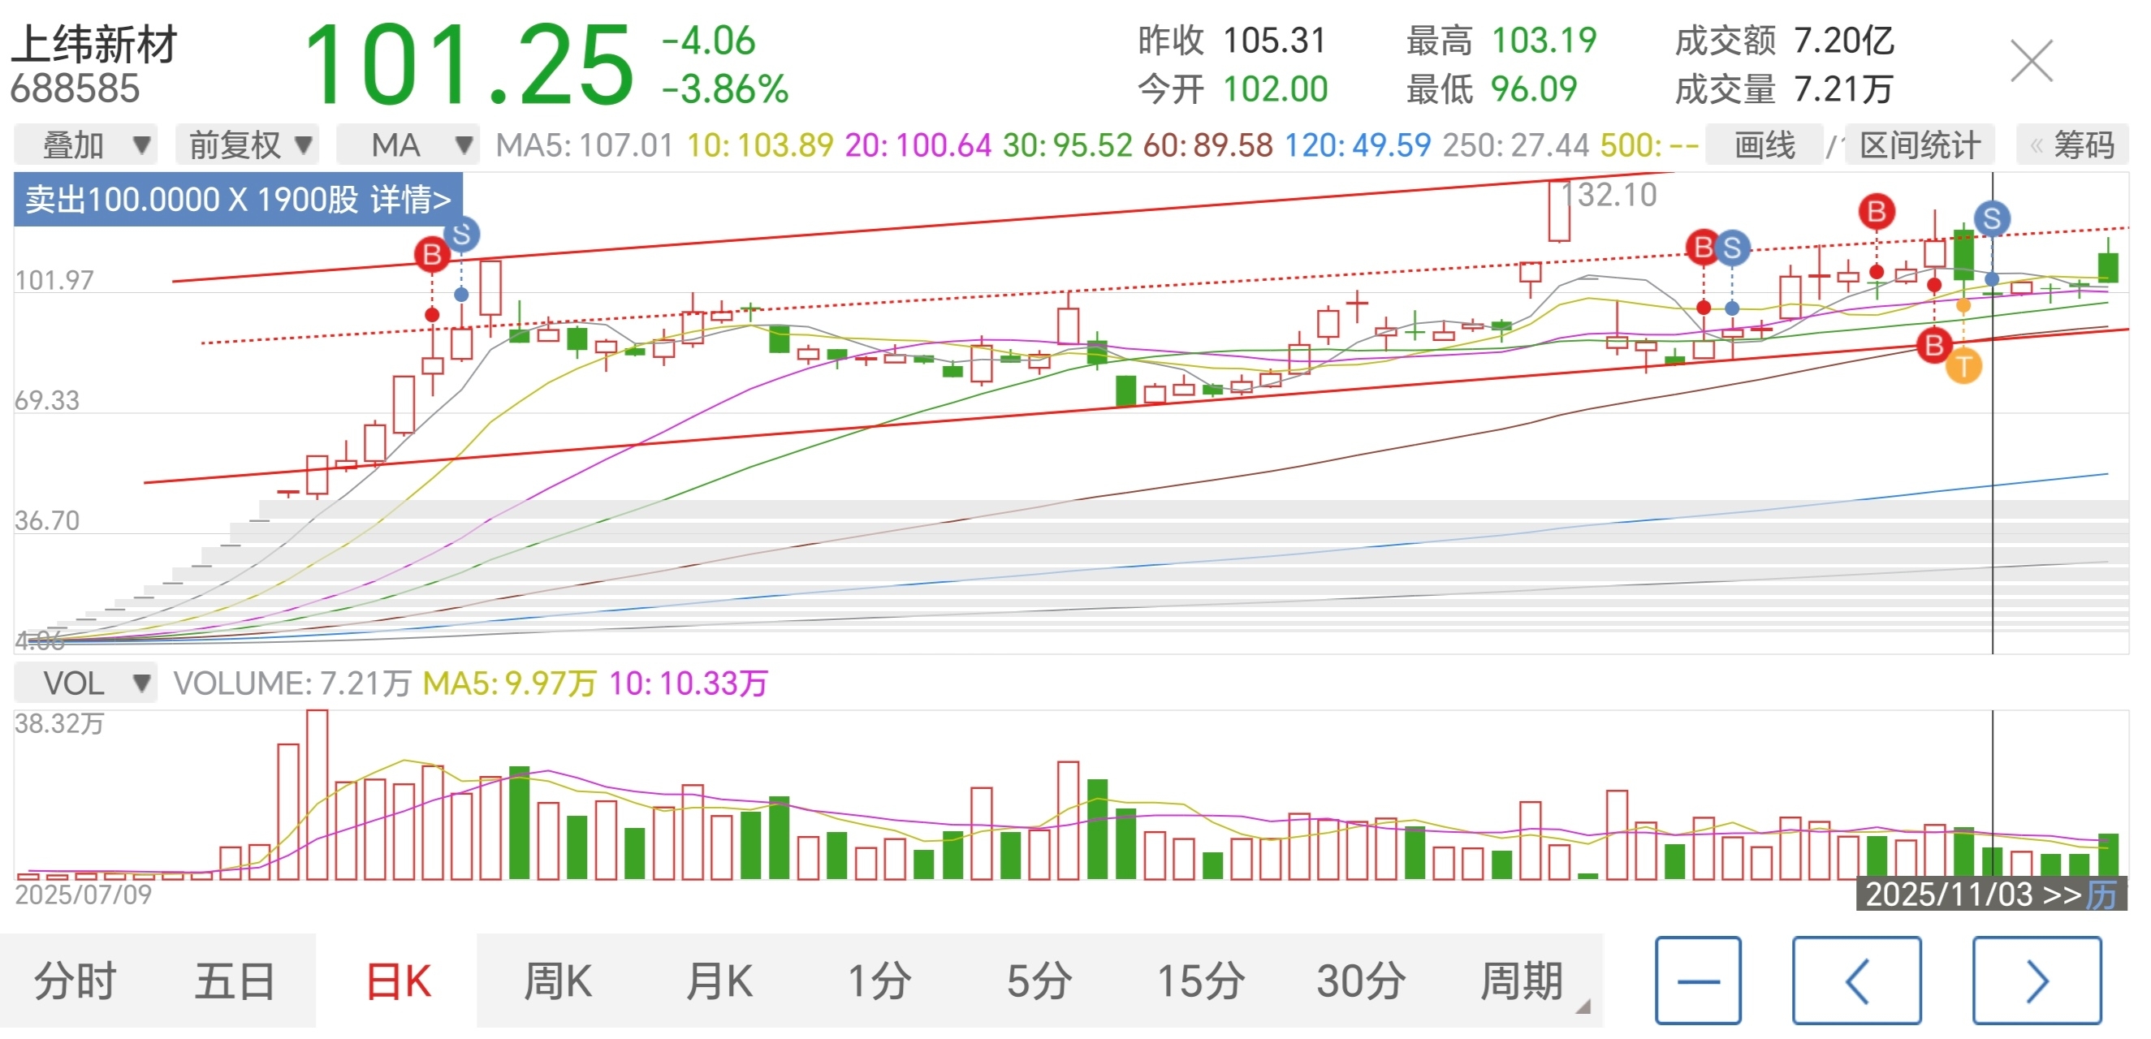Open sell order 详情 link
This screenshot has width=2151, height=1039.
click(x=409, y=200)
